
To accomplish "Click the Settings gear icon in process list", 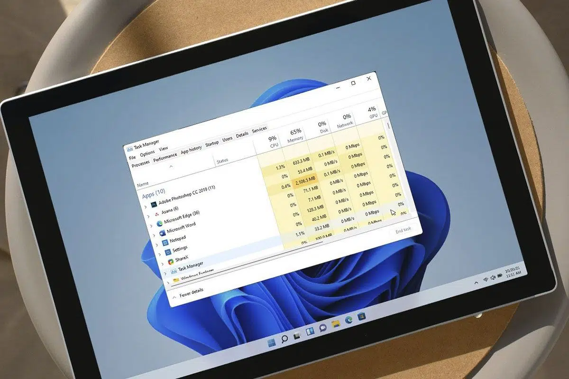I will (x=168, y=252).
